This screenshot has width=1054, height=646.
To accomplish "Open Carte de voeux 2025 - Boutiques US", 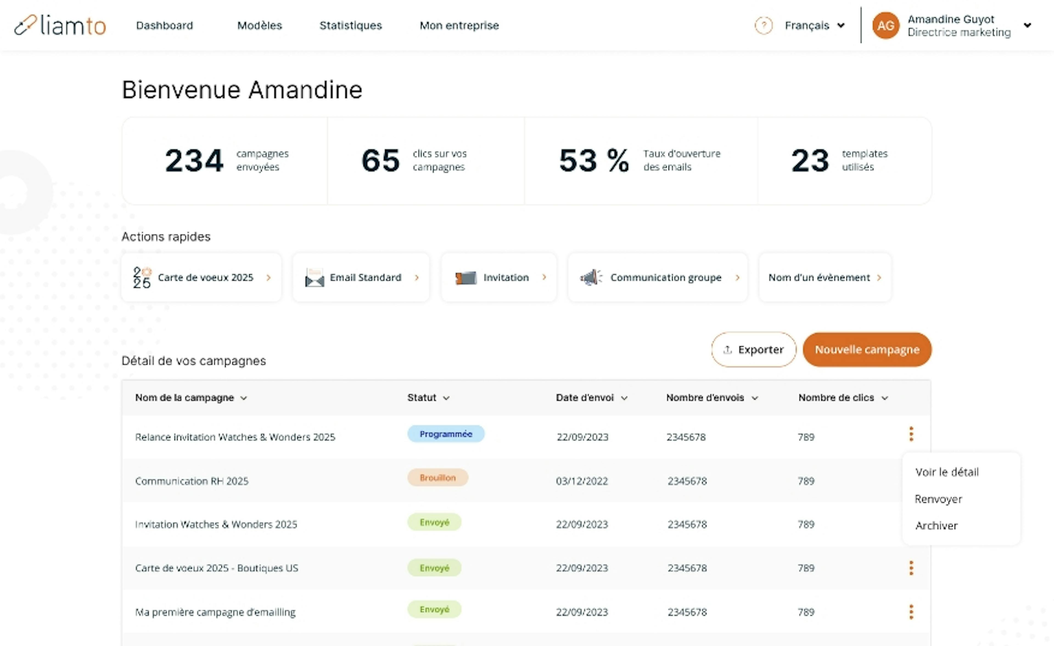I will tap(217, 568).
